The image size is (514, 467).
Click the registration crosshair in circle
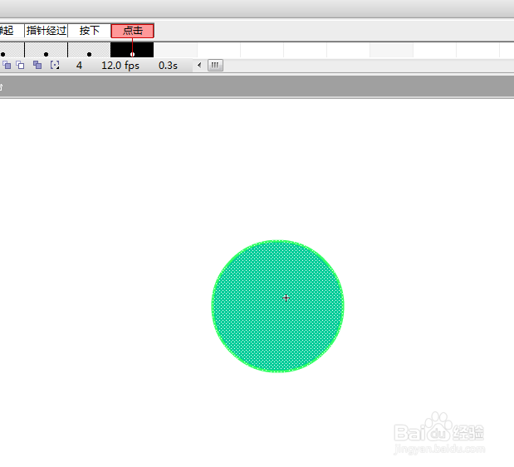(286, 297)
